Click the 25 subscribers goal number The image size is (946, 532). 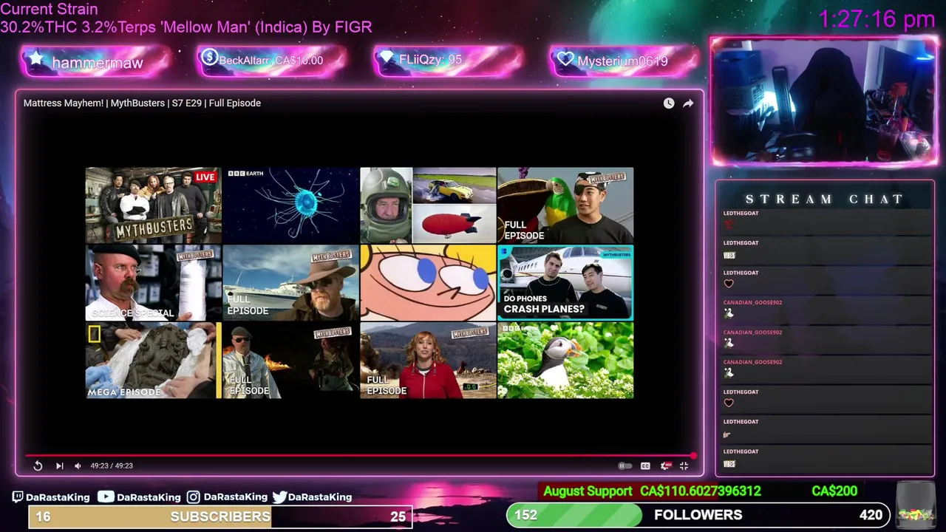pyautogui.click(x=398, y=516)
